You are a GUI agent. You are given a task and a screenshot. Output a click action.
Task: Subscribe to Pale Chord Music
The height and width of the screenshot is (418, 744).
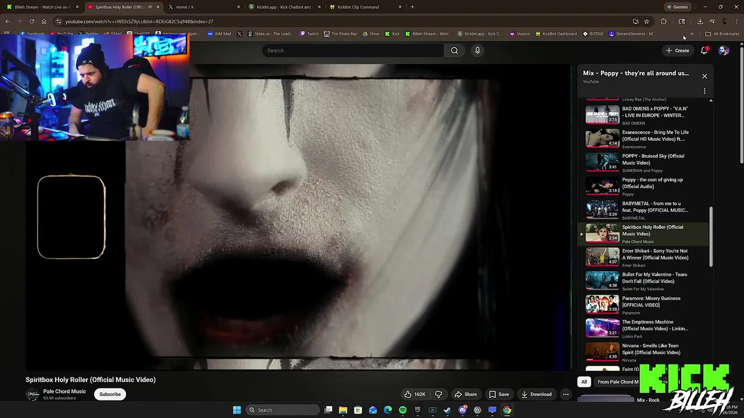click(110, 394)
